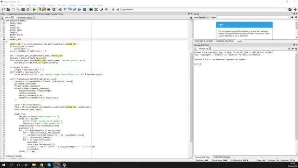Image resolution: width=298 pixels, height=168 pixels.
Task: Toggle the help pane lock icon
Action: pyautogui.click(x=292, y=17)
